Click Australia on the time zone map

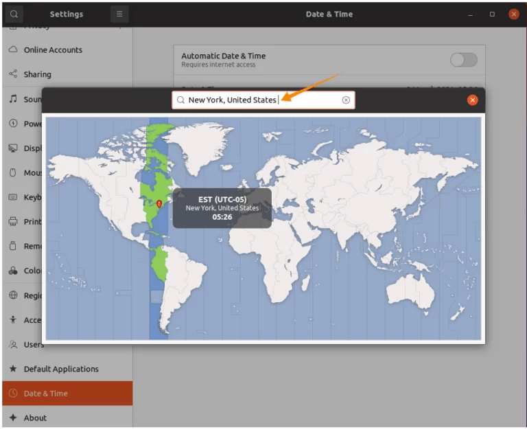tap(410, 291)
